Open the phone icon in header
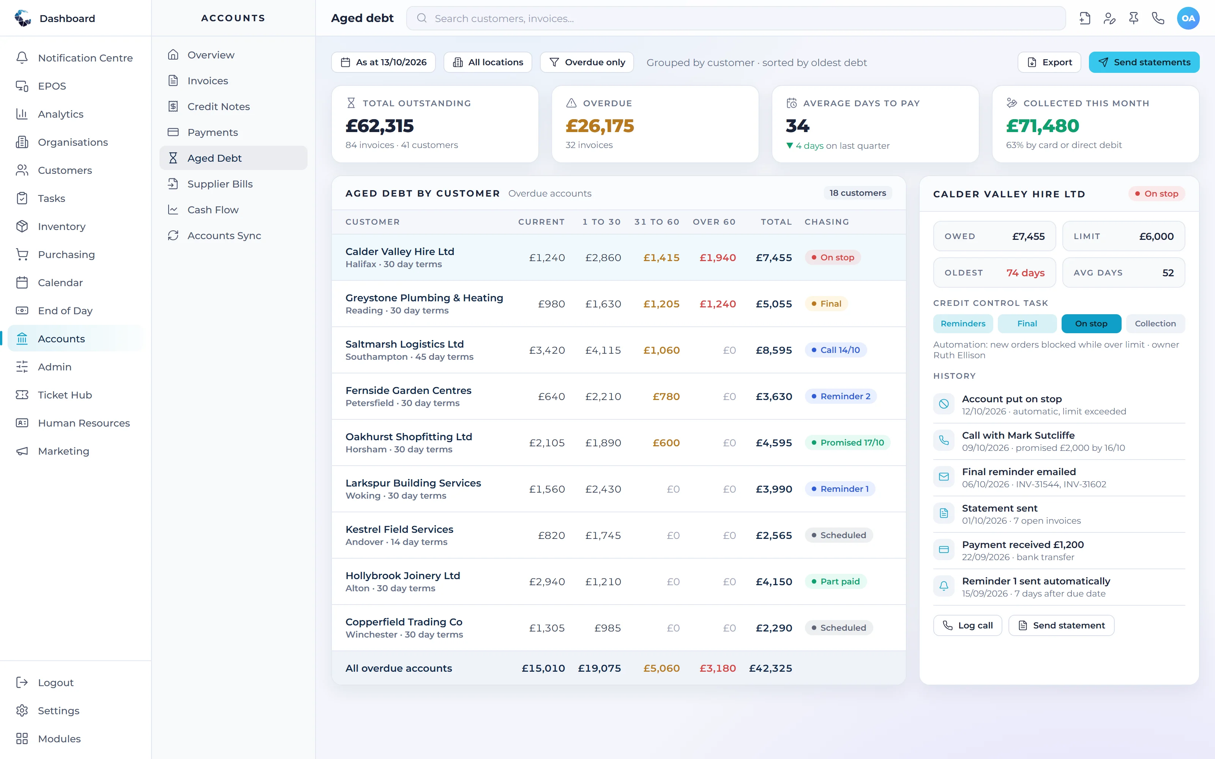Viewport: 1215px width, 759px height. (x=1158, y=19)
